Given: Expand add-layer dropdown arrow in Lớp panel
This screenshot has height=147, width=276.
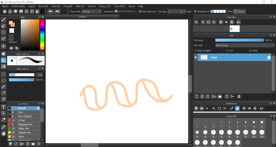Looking at the screenshot, I should pos(215,96).
